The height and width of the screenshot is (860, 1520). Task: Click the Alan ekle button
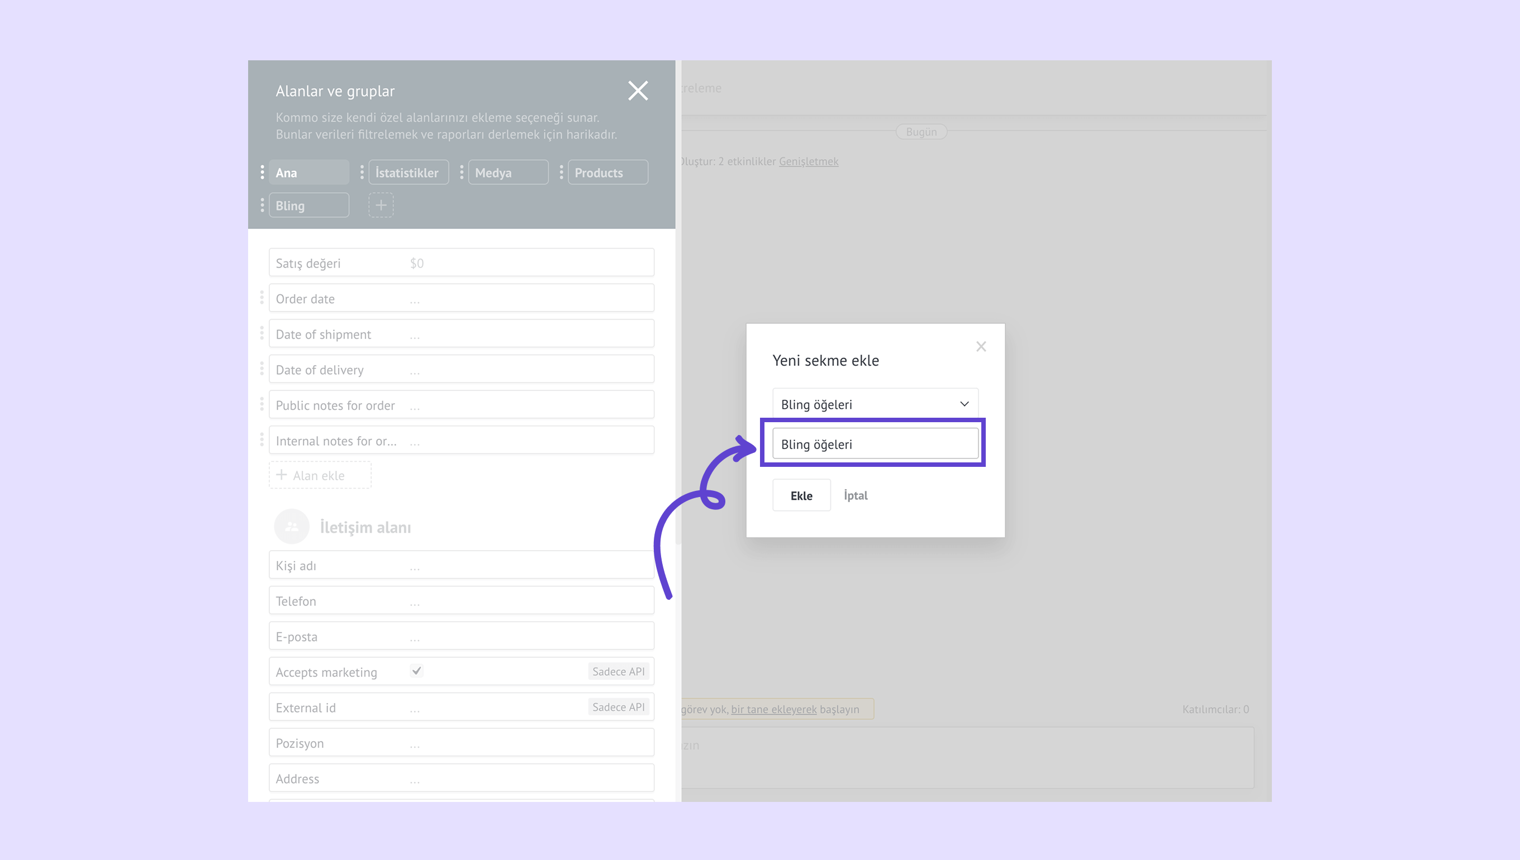(x=320, y=475)
